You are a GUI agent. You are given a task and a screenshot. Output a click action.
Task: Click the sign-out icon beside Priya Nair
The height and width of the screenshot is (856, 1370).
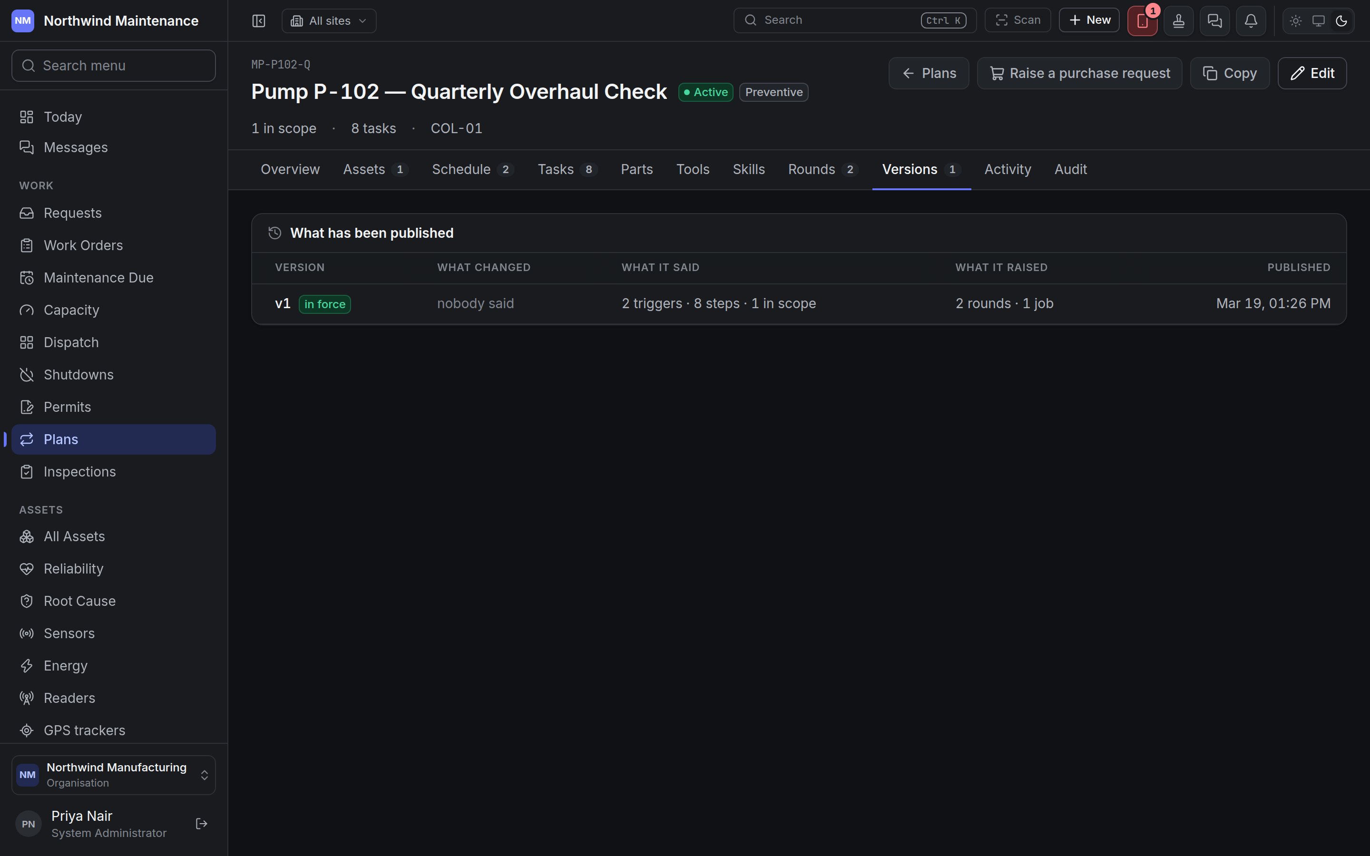pos(202,824)
